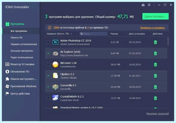Click Проверить и исправить link
Screen dimensions: 176x123
point(153,28)
